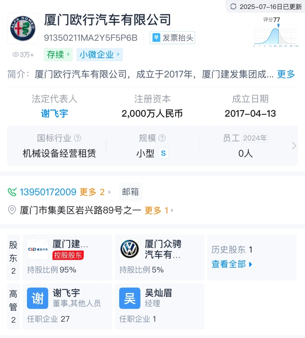Click the help icon next to 国标行业
Image resolution: width=305 pixels, height=338 pixels.
coord(78,138)
